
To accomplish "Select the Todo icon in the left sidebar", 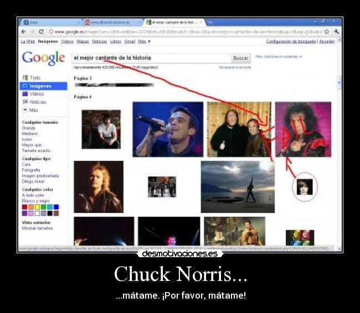I will (x=25, y=78).
